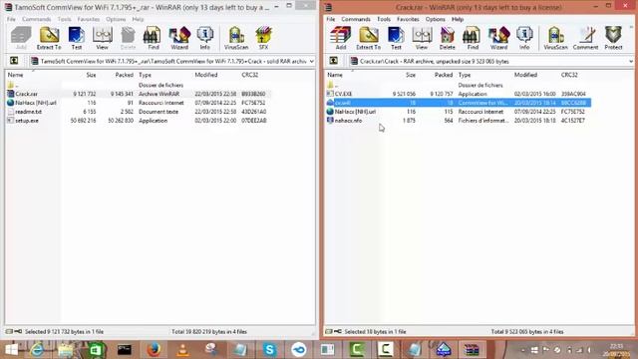Open Windows Start button

coord(11,350)
